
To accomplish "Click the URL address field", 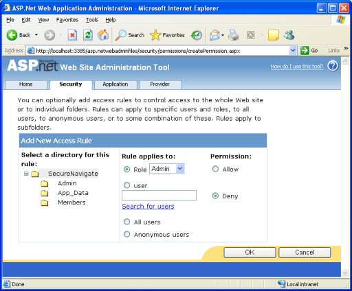I will tap(158, 51).
